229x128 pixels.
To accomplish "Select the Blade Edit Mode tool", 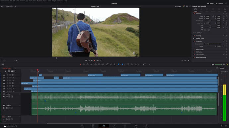I will pyautogui.click(x=91, y=64).
